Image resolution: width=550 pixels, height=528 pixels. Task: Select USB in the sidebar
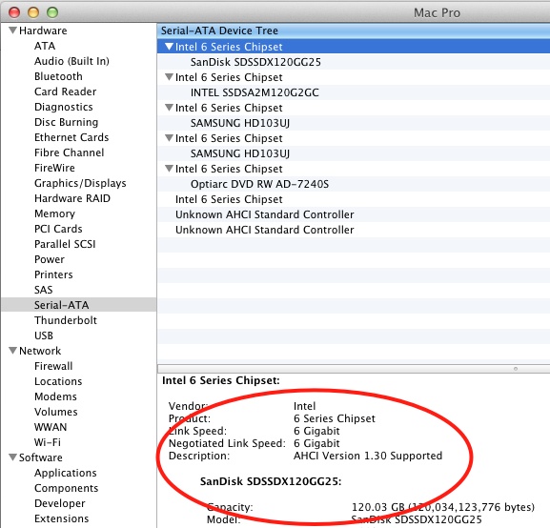coord(44,335)
